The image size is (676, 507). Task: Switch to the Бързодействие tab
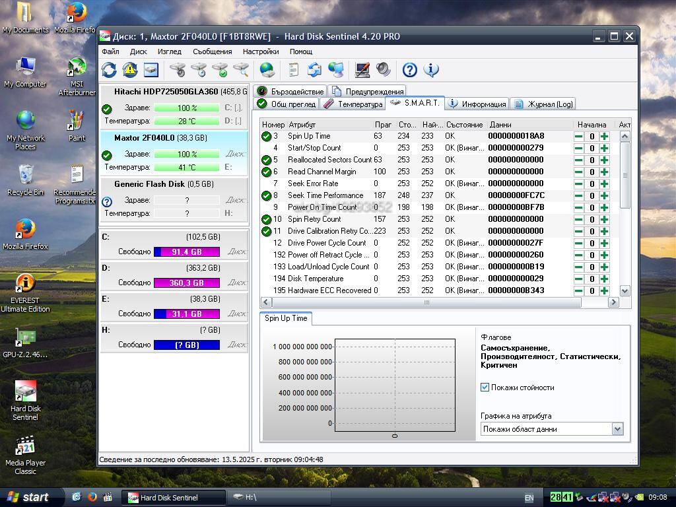(x=290, y=91)
